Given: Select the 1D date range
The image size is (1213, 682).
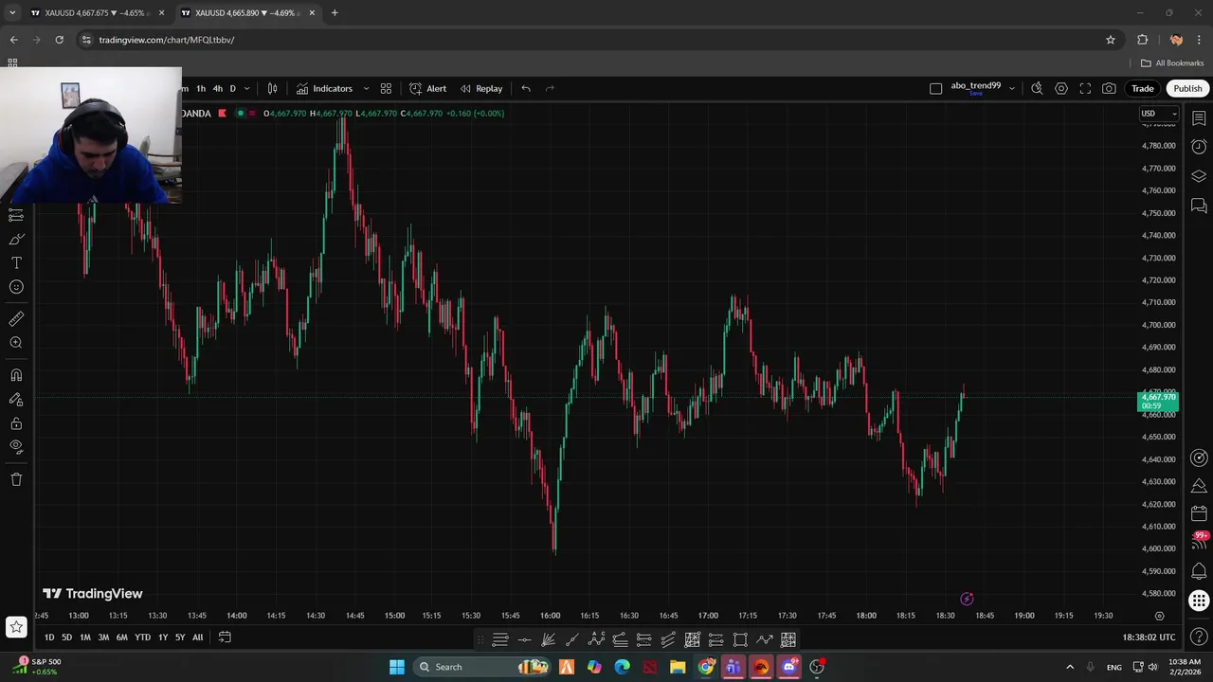Looking at the screenshot, I should 49,637.
